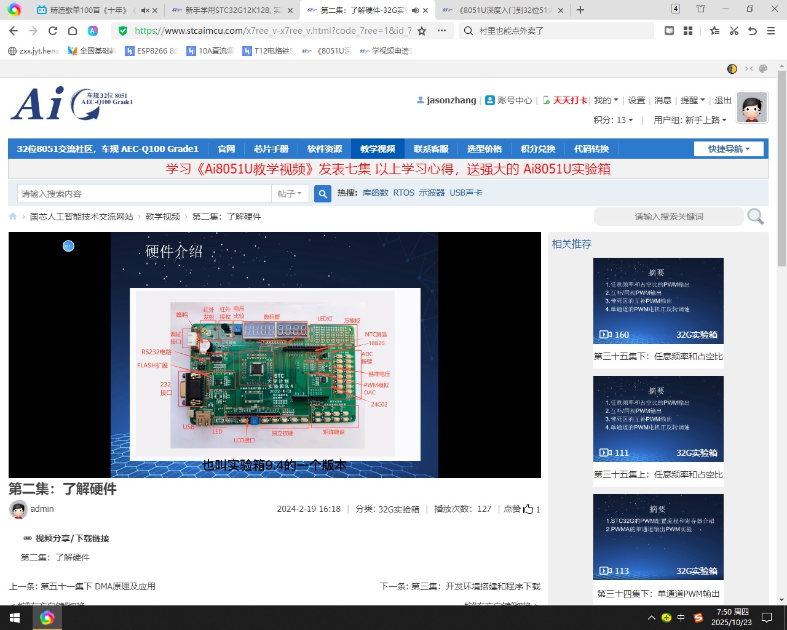Start a screenshot with the scissors icon
The image size is (787, 630).
click(x=734, y=31)
